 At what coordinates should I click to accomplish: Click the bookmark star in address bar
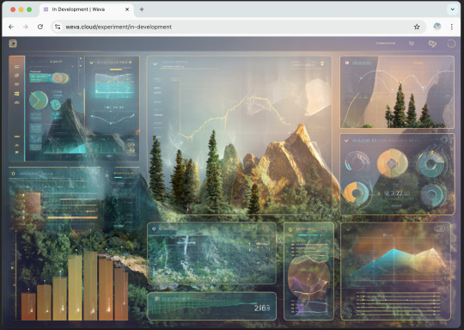tap(417, 27)
